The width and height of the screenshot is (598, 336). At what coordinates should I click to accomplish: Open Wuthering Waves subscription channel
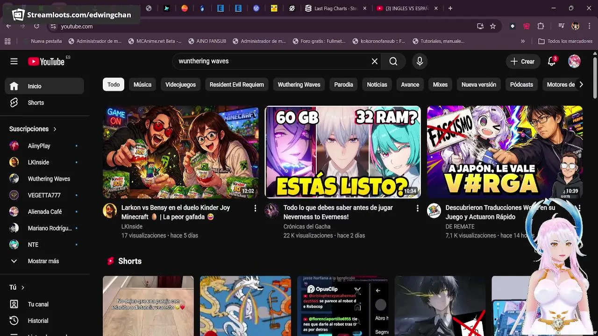coord(45,179)
